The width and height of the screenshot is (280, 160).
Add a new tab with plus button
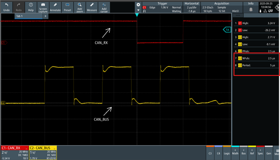pyautogui.click(x=45, y=16)
